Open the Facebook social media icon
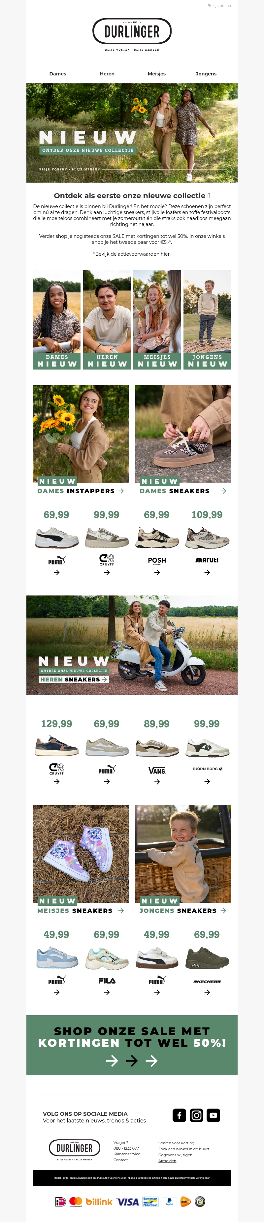The width and height of the screenshot is (264, 1228). click(x=179, y=1115)
